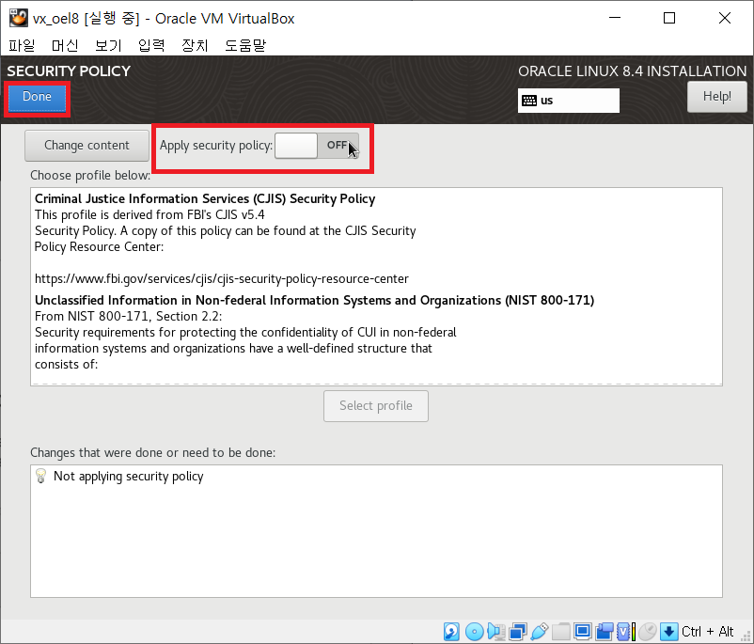Click the shared folders status icon
Viewport: 754px width, 644px height.
pos(560,632)
